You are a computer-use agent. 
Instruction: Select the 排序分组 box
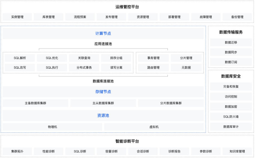tap(116, 58)
